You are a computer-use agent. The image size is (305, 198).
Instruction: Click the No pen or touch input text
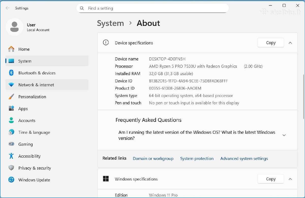pyautogui.click(x=194, y=103)
